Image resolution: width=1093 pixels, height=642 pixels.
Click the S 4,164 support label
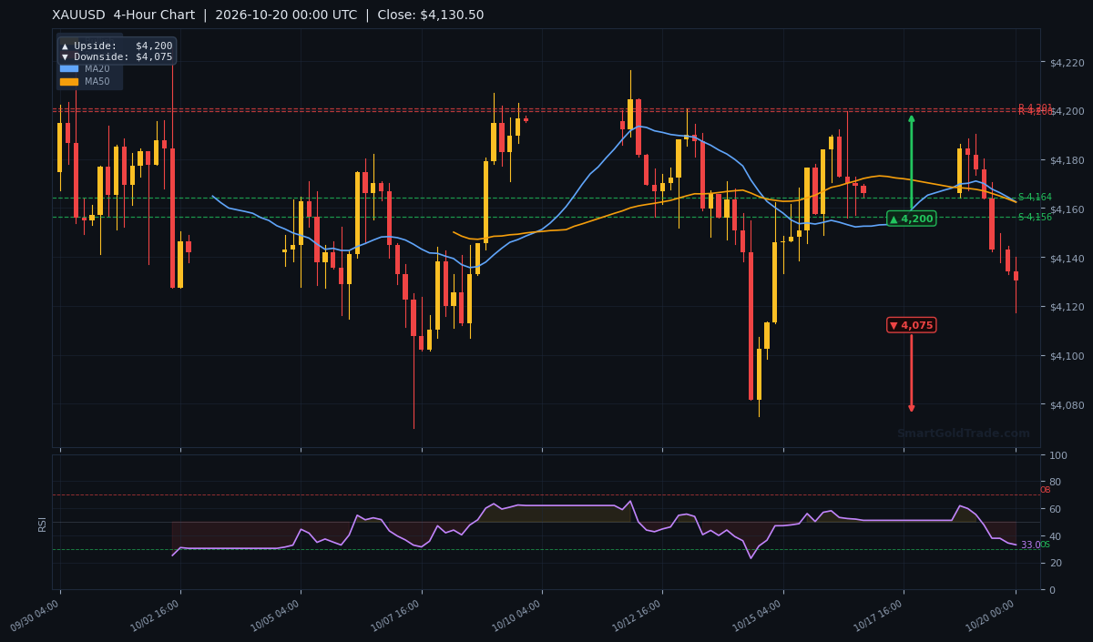tap(1035, 197)
